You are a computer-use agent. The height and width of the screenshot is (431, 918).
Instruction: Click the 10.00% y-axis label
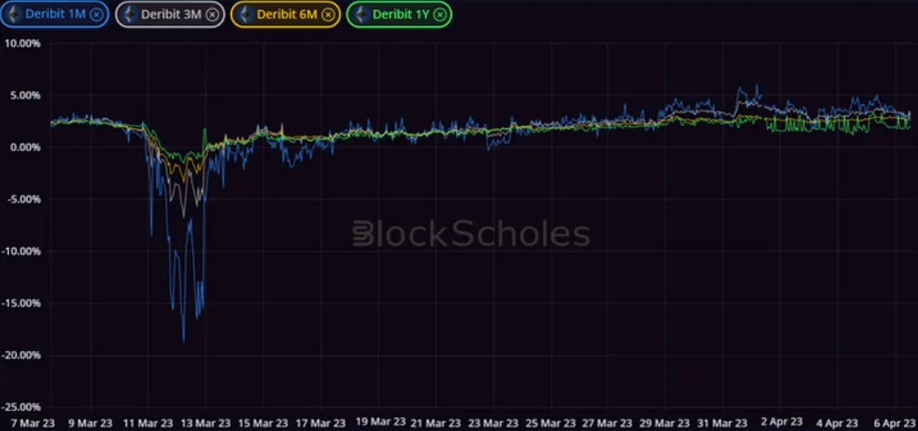(23, 43)
